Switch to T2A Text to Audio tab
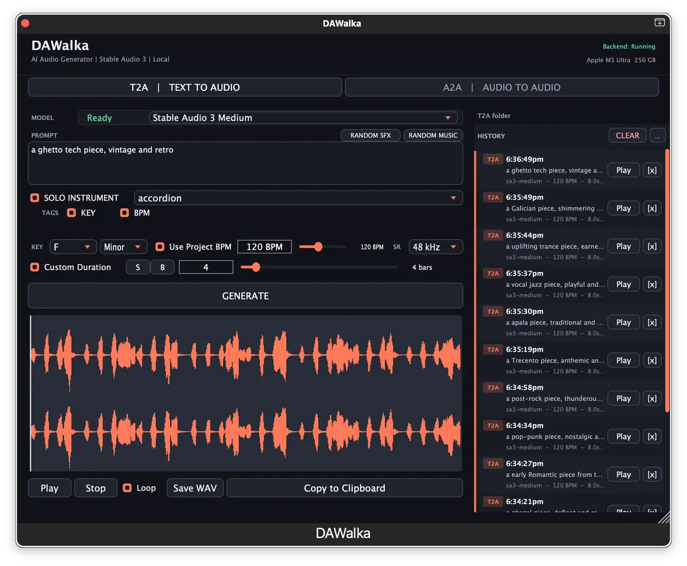Image resolution: width=687 pixels, height=566 pixels. pyautogui.click(x=185, y=87)
